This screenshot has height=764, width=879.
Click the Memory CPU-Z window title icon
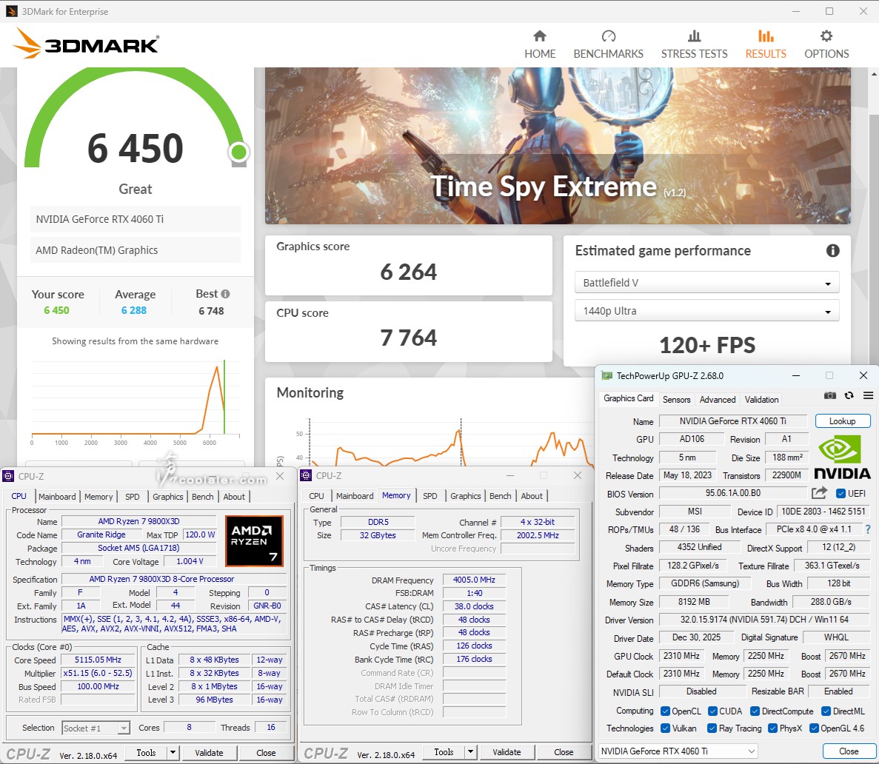coord(306,475)
